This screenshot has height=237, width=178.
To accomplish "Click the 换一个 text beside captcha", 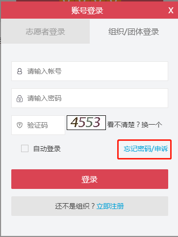I will 152,125.
